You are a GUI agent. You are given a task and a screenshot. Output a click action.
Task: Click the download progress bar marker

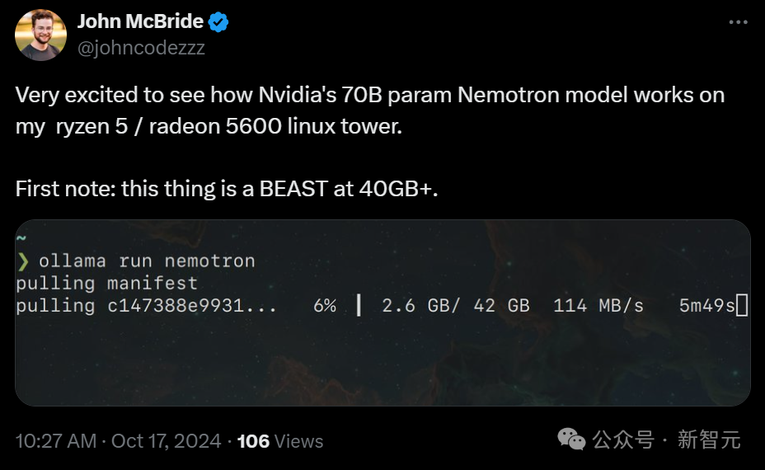tap(359, 306)
